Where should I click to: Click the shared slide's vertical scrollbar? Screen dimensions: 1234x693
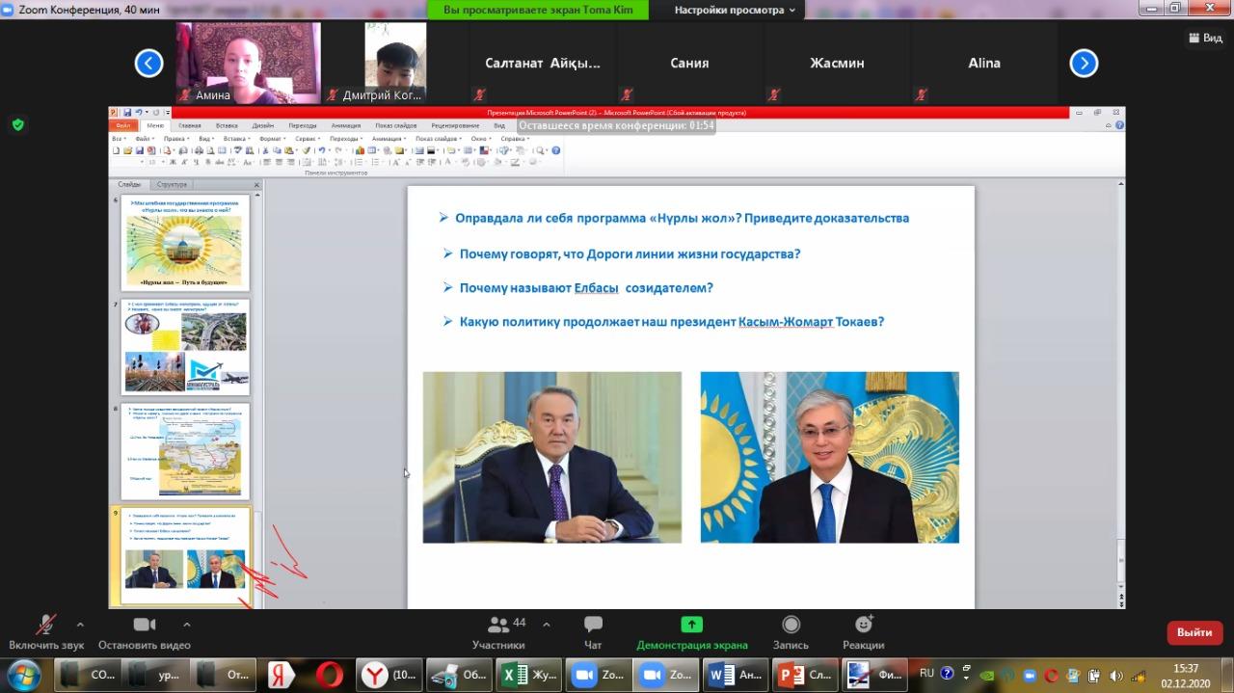click(x=1119, y=386)
